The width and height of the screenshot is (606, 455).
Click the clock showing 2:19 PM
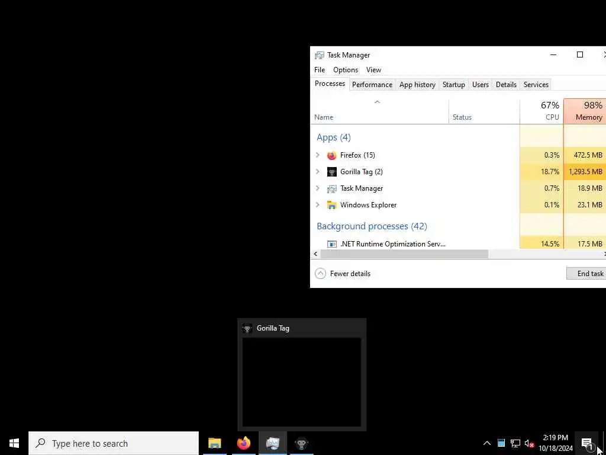[x=556, y=443]
